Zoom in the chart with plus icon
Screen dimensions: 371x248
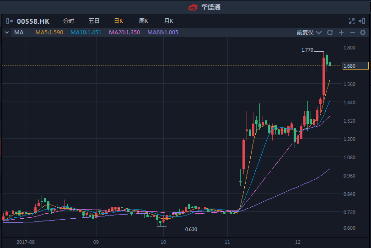[x=341, y=32]
